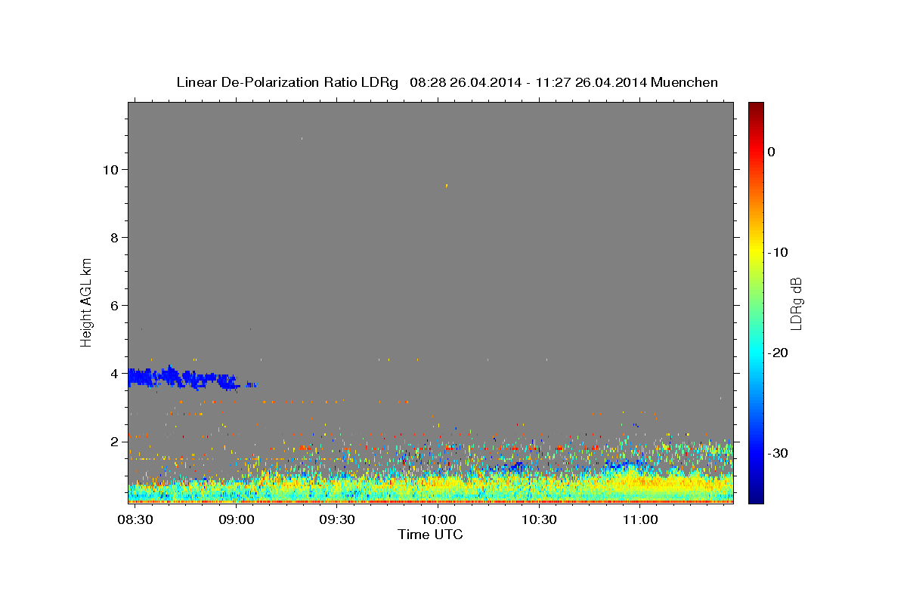Click the height tick label 8
This screenshot has height=604, width=907.
pos(115,238)
